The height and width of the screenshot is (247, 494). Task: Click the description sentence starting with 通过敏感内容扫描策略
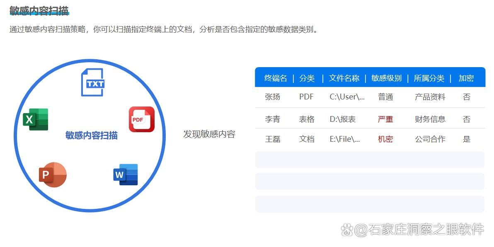tap(164, 29)
